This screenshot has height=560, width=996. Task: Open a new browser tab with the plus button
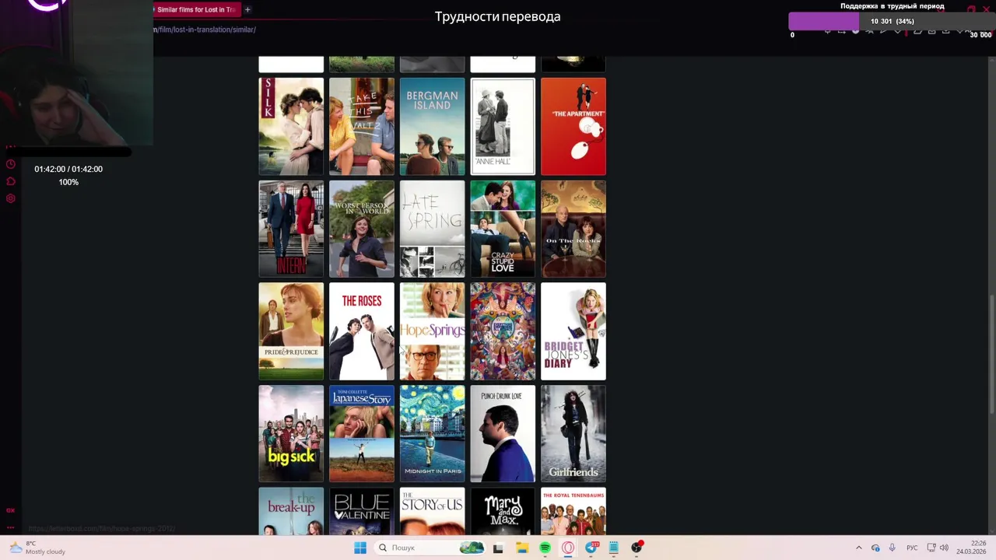pos(247,9)
